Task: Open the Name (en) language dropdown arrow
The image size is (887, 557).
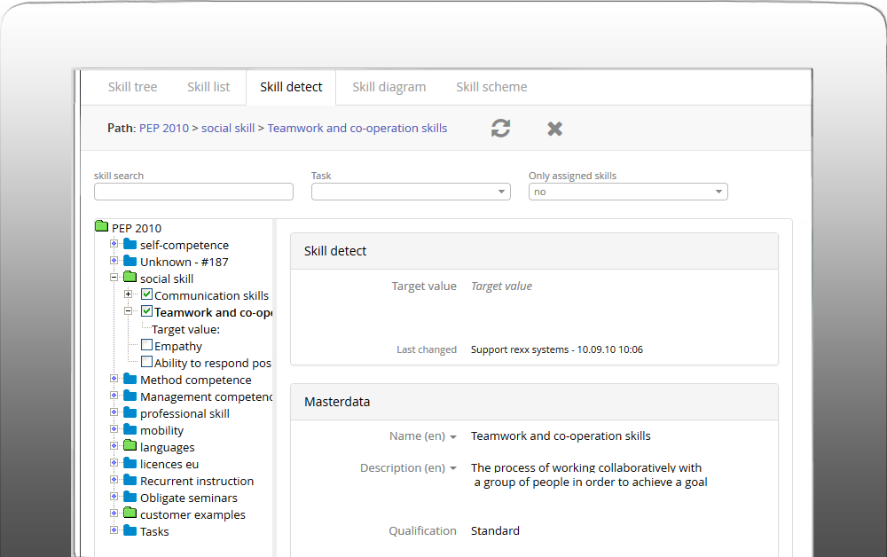Action: tap(453, 437)
